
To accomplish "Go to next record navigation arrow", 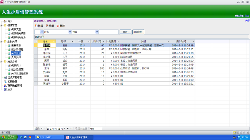I will (x=65, y=128).
